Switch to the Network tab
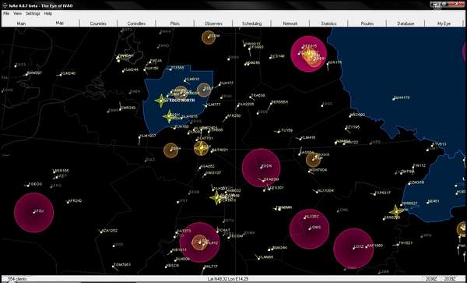 pyautogui.click(x=290, y=23)
